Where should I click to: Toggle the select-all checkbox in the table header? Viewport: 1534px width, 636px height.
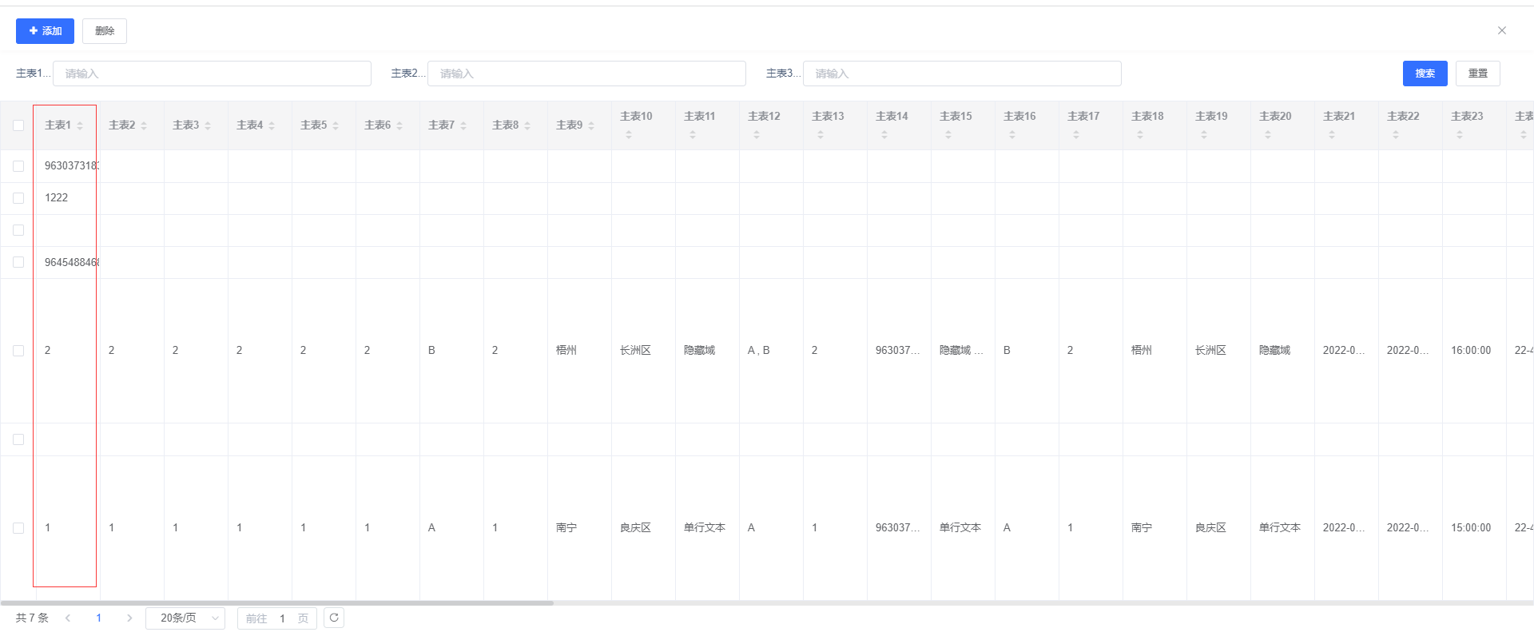click(x=18, y=125)
